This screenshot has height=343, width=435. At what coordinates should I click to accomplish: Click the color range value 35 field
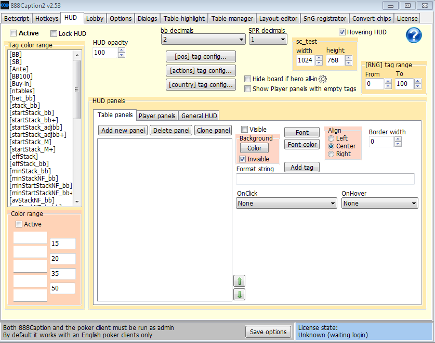click(x=63, y=274)
